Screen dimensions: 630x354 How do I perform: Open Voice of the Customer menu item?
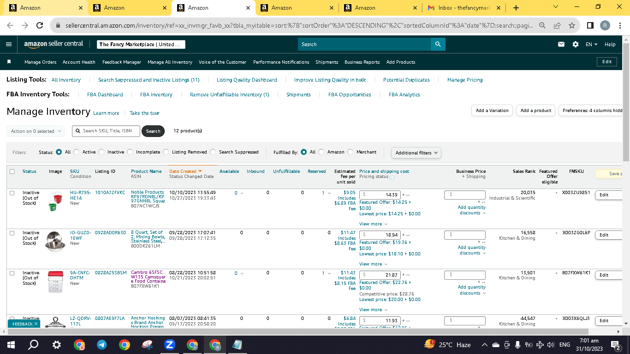222,62
